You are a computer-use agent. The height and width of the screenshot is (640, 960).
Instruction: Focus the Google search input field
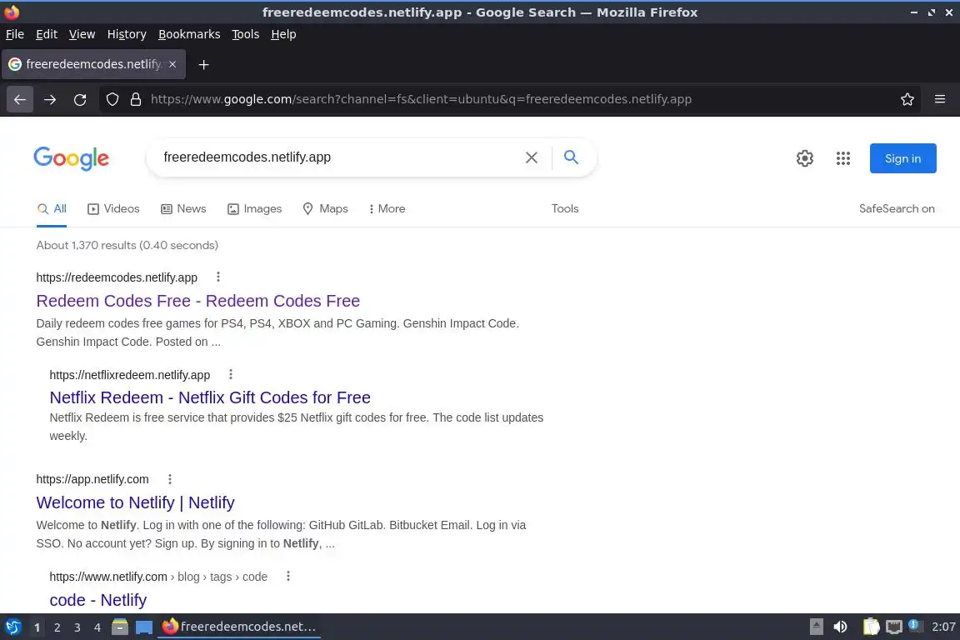point(336,157)
